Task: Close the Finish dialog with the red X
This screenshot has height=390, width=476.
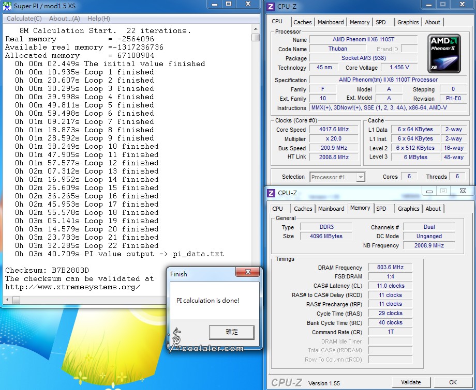Action: (x=248, y=272)
